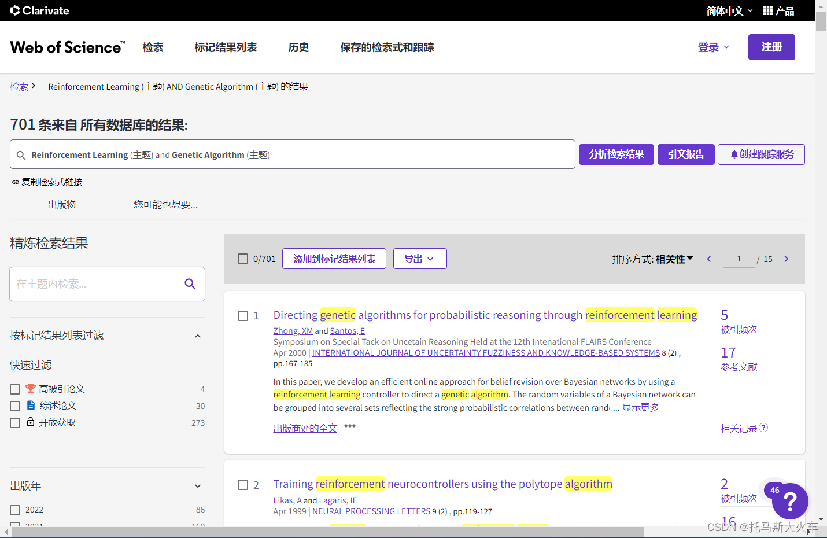Switch to the 您可能也想要... tab
Image resolution: width=827 pixels, height=538 pixels.
click(166, 205)
